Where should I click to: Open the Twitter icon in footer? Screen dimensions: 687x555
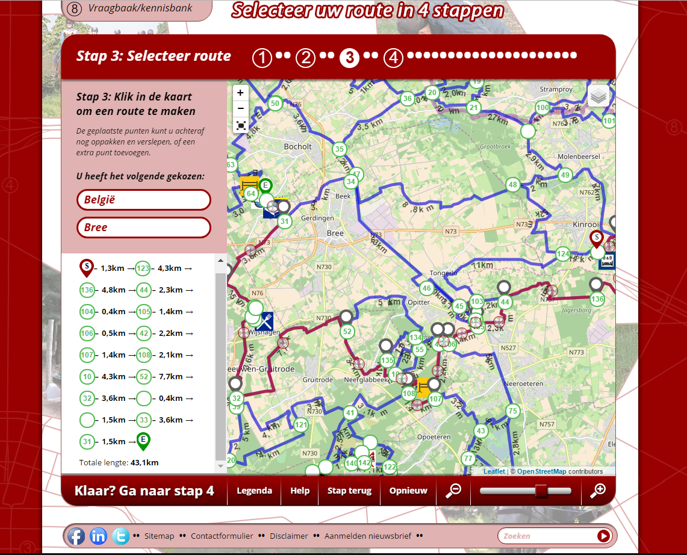point(120,536)
